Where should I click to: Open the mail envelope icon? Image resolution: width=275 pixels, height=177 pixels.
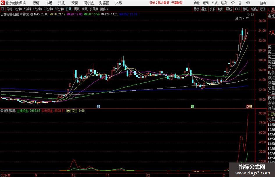tap(248, 3)
